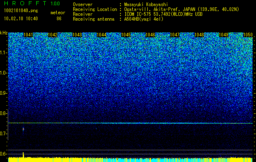
Task: Click the 1047 time marker
Action: [x=175, y=35]
